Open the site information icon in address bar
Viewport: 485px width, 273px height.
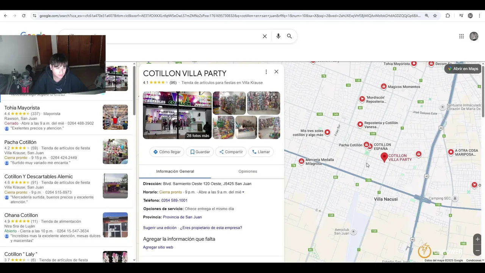[x=34, y=16]
